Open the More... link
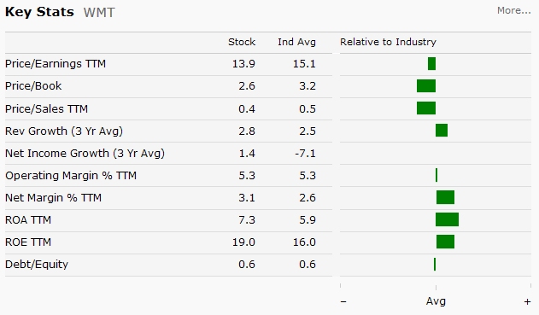Screen dimensions: 539x315 click(x=514, y=10)
